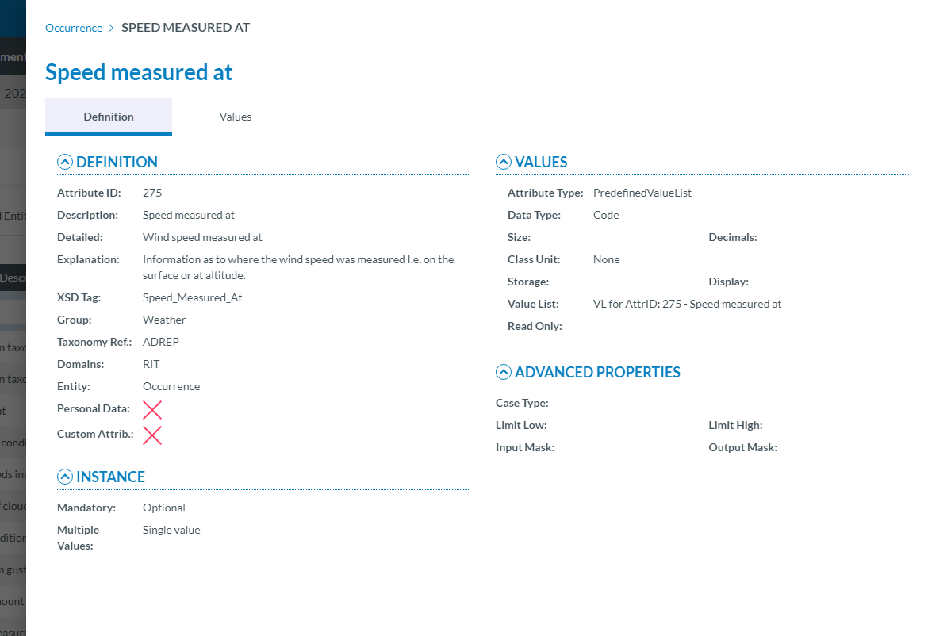Image resolution: width=928 pixels, height=636 pixels.
Task: Open the VL for AttrID: 275 value list
Action: click(x=687, y=304)
